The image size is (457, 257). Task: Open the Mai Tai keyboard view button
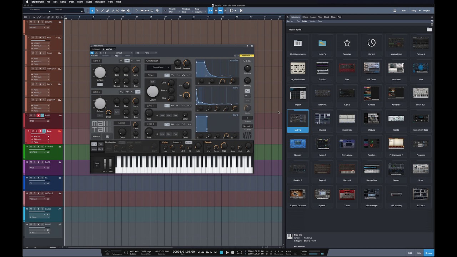pyautogui.click(x=107, y=136)
